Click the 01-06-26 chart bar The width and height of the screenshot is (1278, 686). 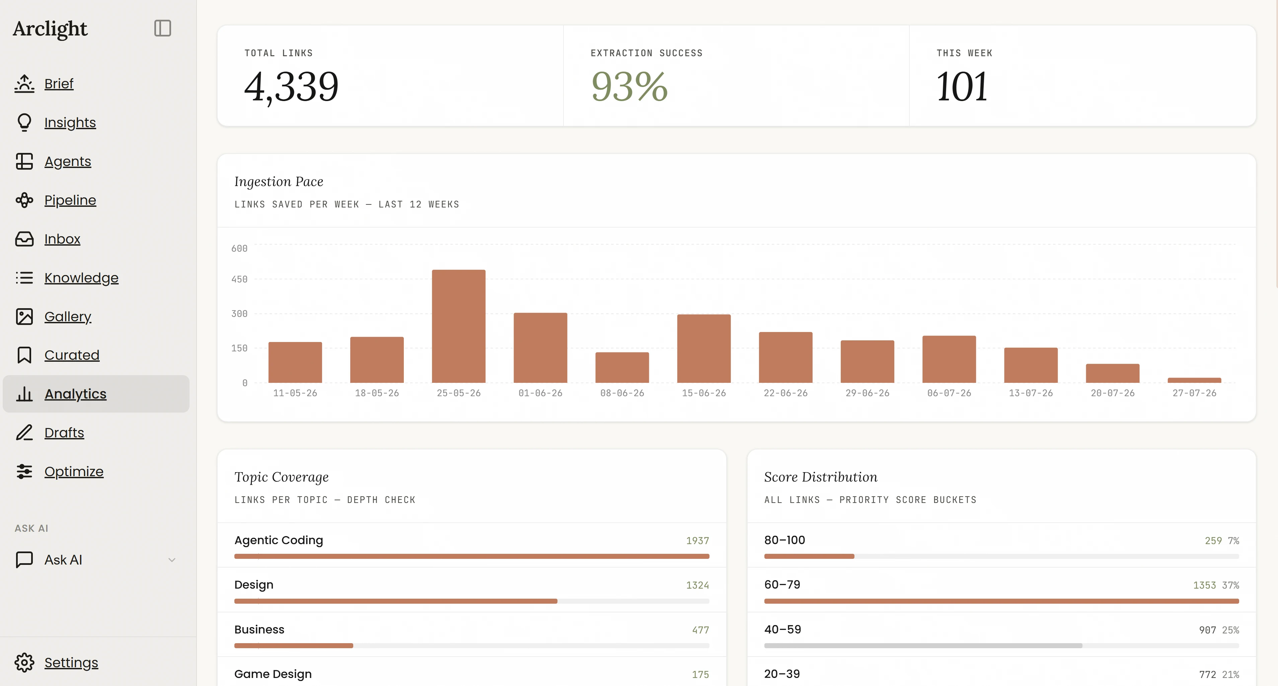[540, 348]
